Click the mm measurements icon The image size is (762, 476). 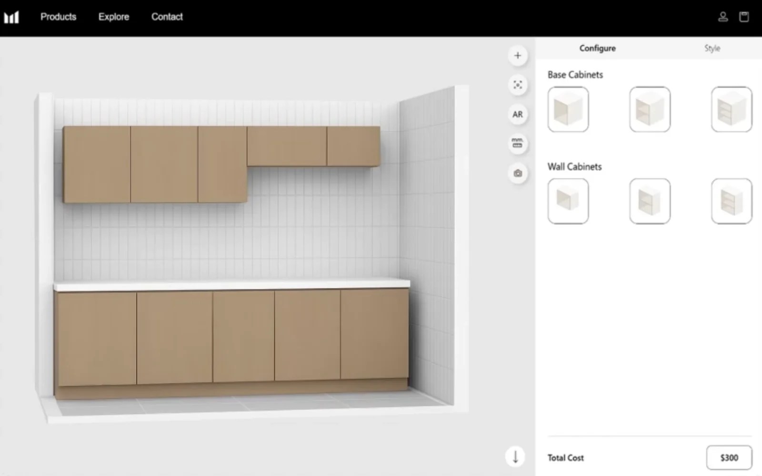pos(517,144)
